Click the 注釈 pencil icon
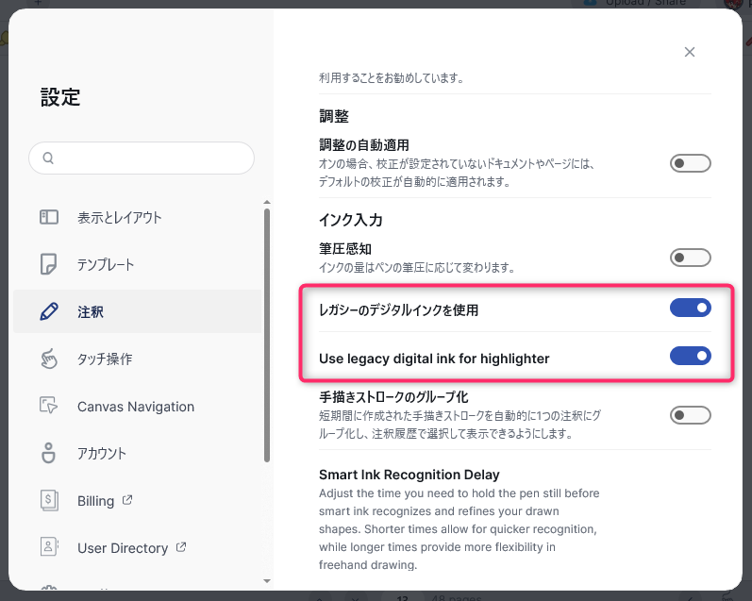The image size is (752, 601). click(49, 312)
